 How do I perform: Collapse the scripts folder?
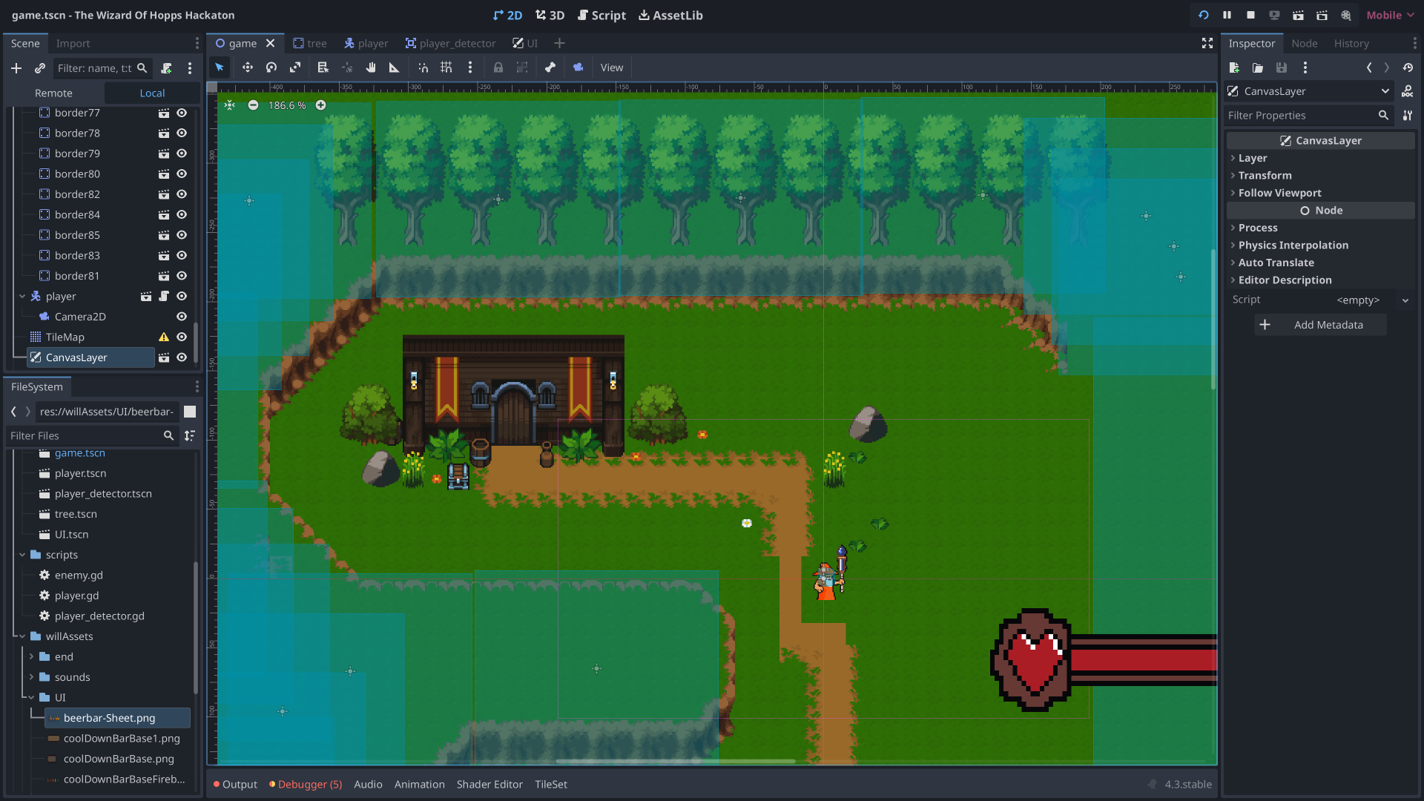tap(22, 555)
